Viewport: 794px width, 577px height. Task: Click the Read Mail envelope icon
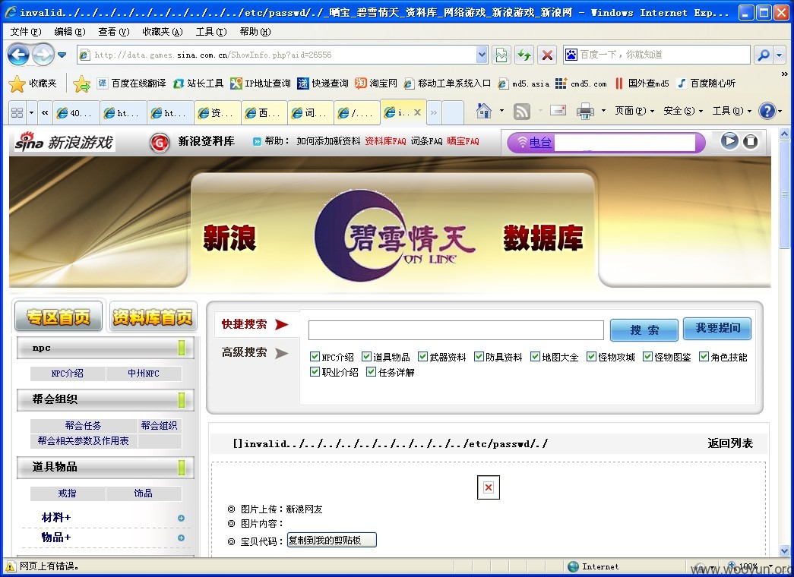(x=558, y=110)
